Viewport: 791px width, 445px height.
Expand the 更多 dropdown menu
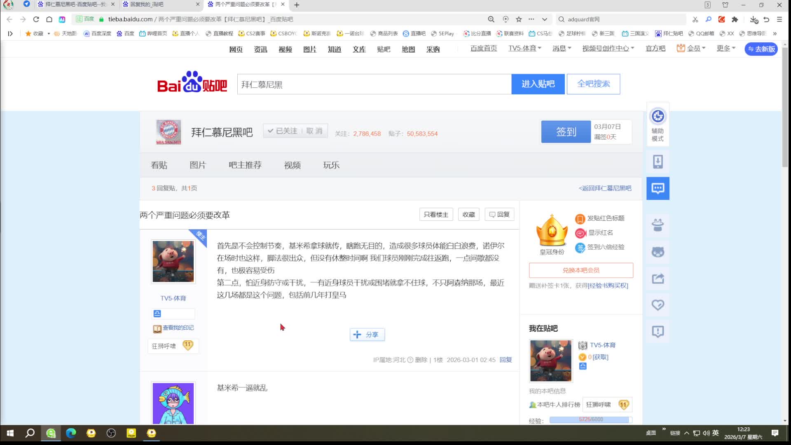tap(725, 49)
